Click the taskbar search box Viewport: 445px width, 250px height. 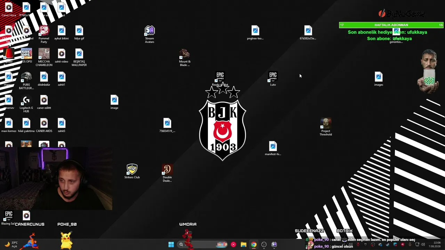pos(202,244)
